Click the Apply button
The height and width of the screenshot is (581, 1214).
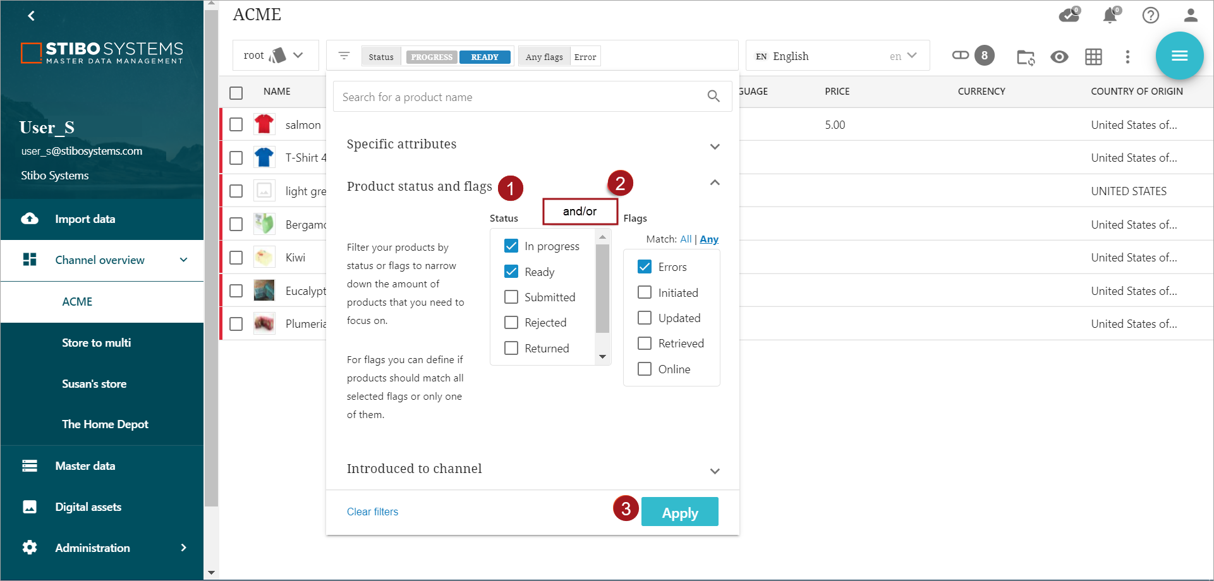pyautogui.click(x=679, y=512)
